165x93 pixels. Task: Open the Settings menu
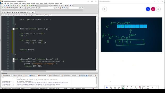coord(57,3)
